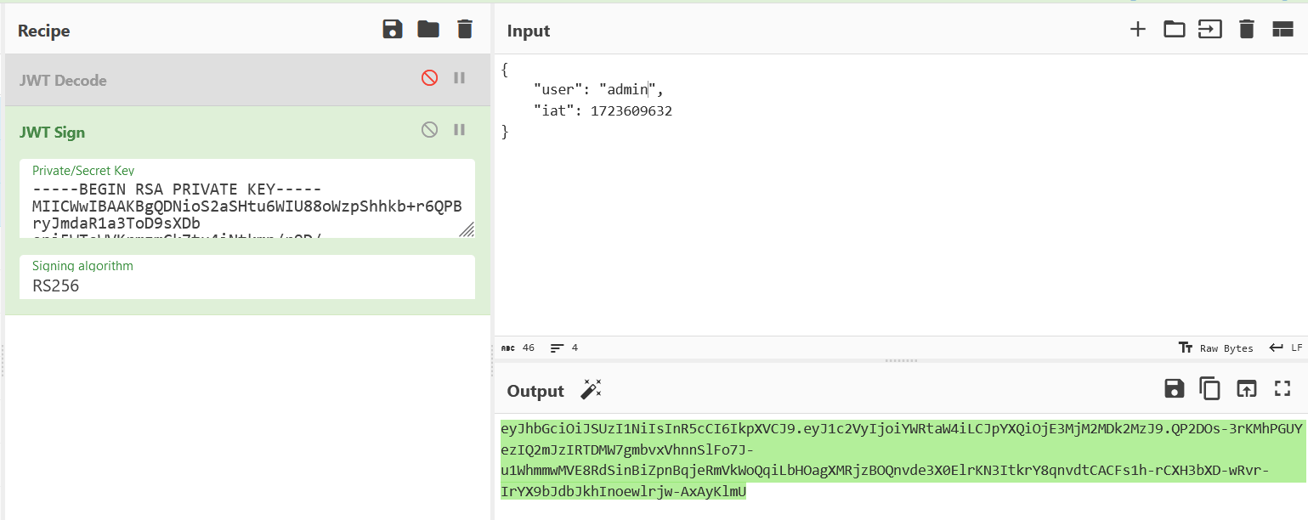Open file as input icon

pyautogui.click(x=1210, y=30)
